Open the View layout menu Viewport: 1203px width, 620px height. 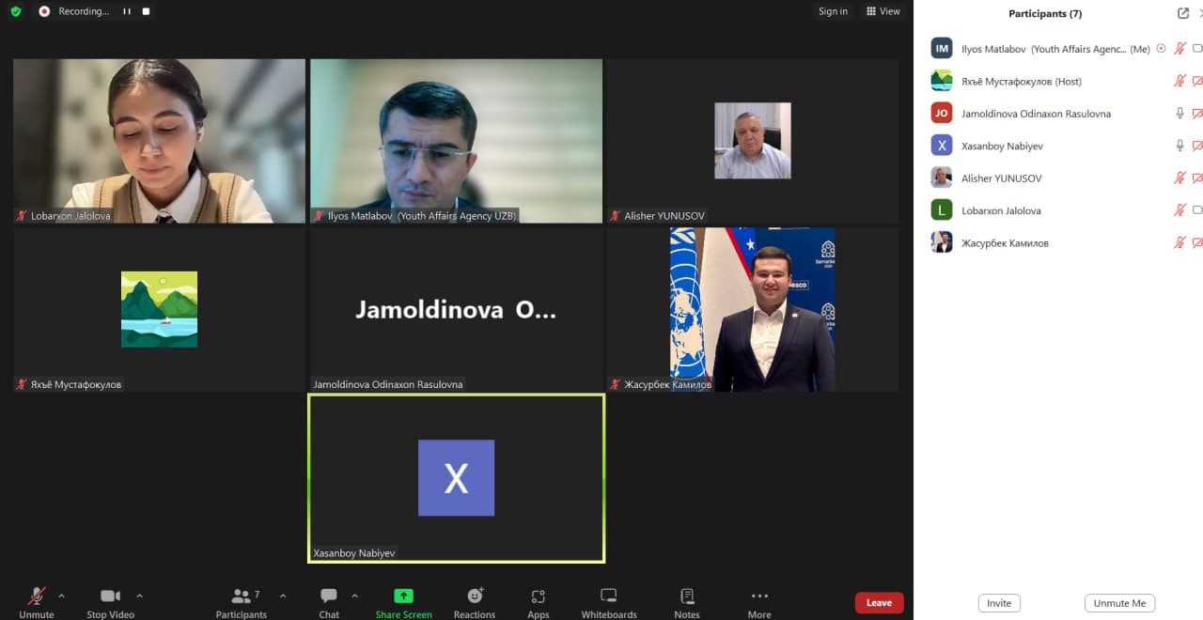click(x=883, y=11)
